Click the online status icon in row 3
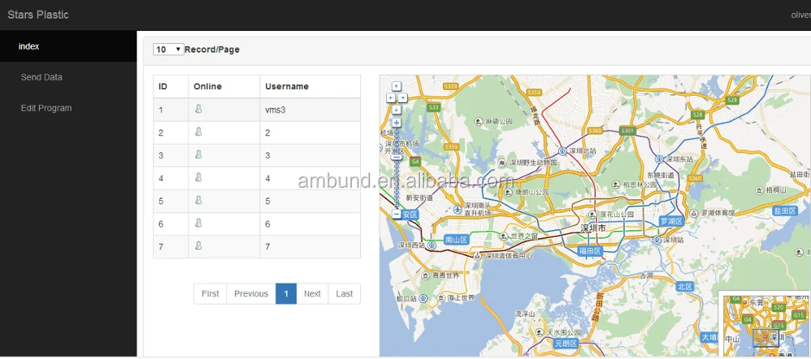The height and width of the screenshot is (359, 811). coord(199,155)
